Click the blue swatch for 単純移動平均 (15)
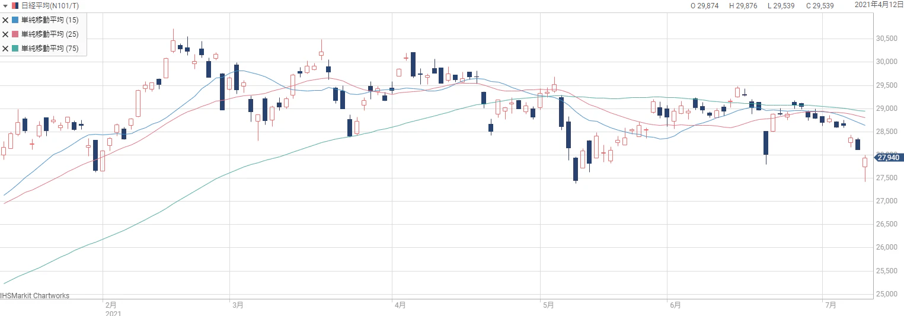The image size is (904, 316). pyautogui.click(x=15, y=20)
